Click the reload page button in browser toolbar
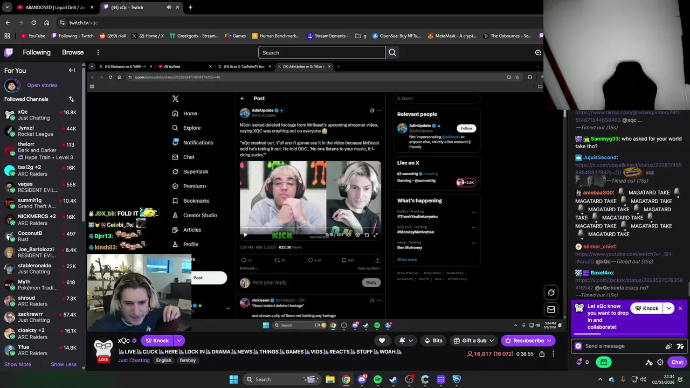690x388 pixels. [33, 23]
